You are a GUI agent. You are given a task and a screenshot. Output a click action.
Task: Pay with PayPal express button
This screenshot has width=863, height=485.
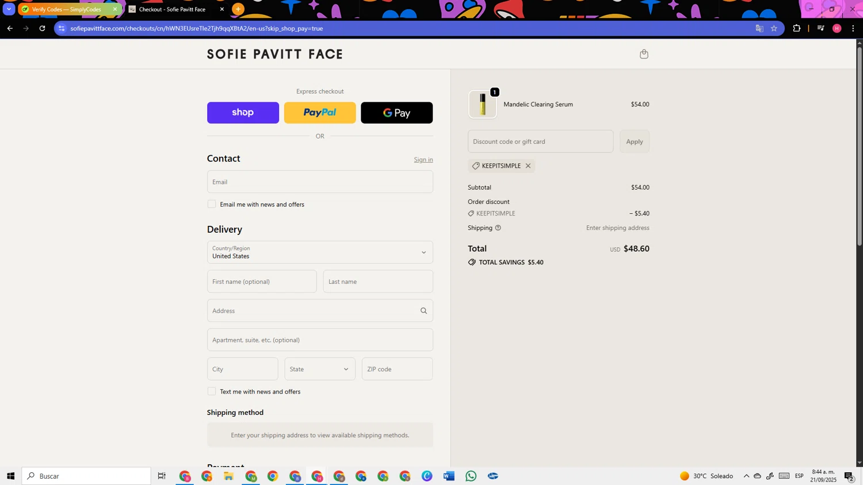[320, 113]
